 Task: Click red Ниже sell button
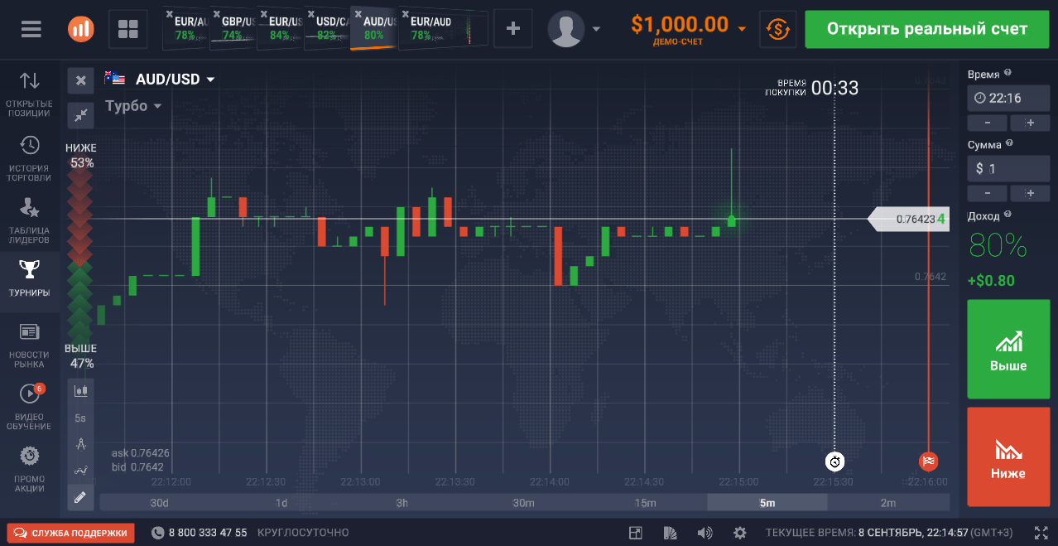pos(1008,457)
